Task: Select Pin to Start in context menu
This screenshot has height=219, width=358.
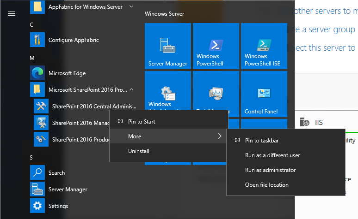Action: 169,122
